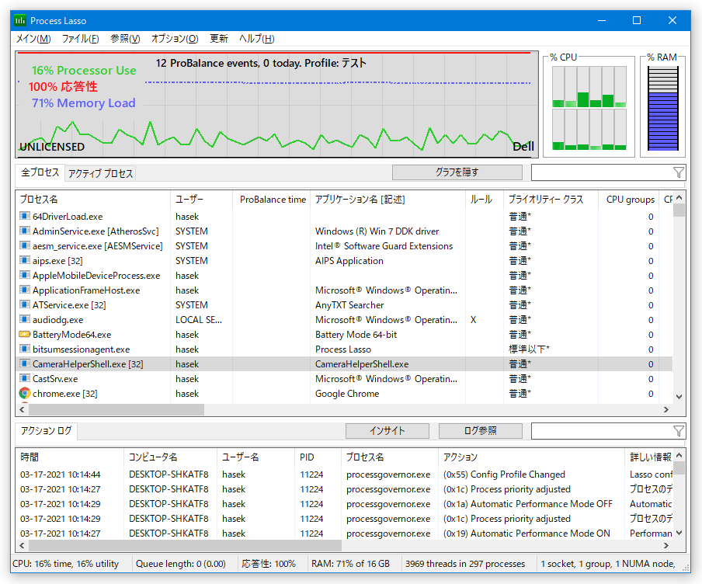Click the aips.exe process icon

pos(25,261)
